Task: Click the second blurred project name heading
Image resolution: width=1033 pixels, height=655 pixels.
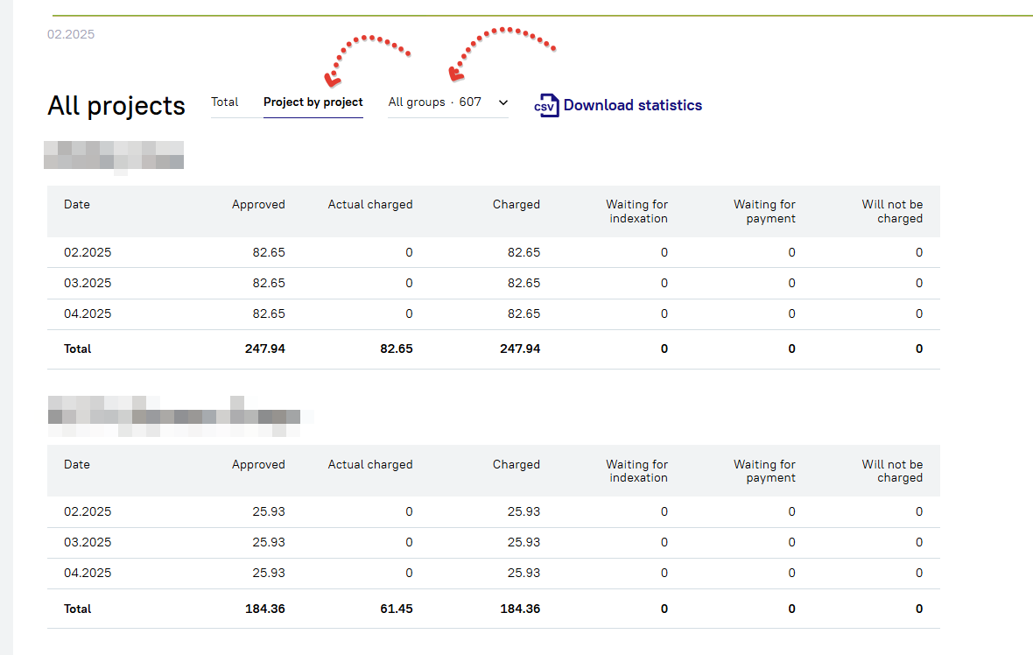Action: 173,416
